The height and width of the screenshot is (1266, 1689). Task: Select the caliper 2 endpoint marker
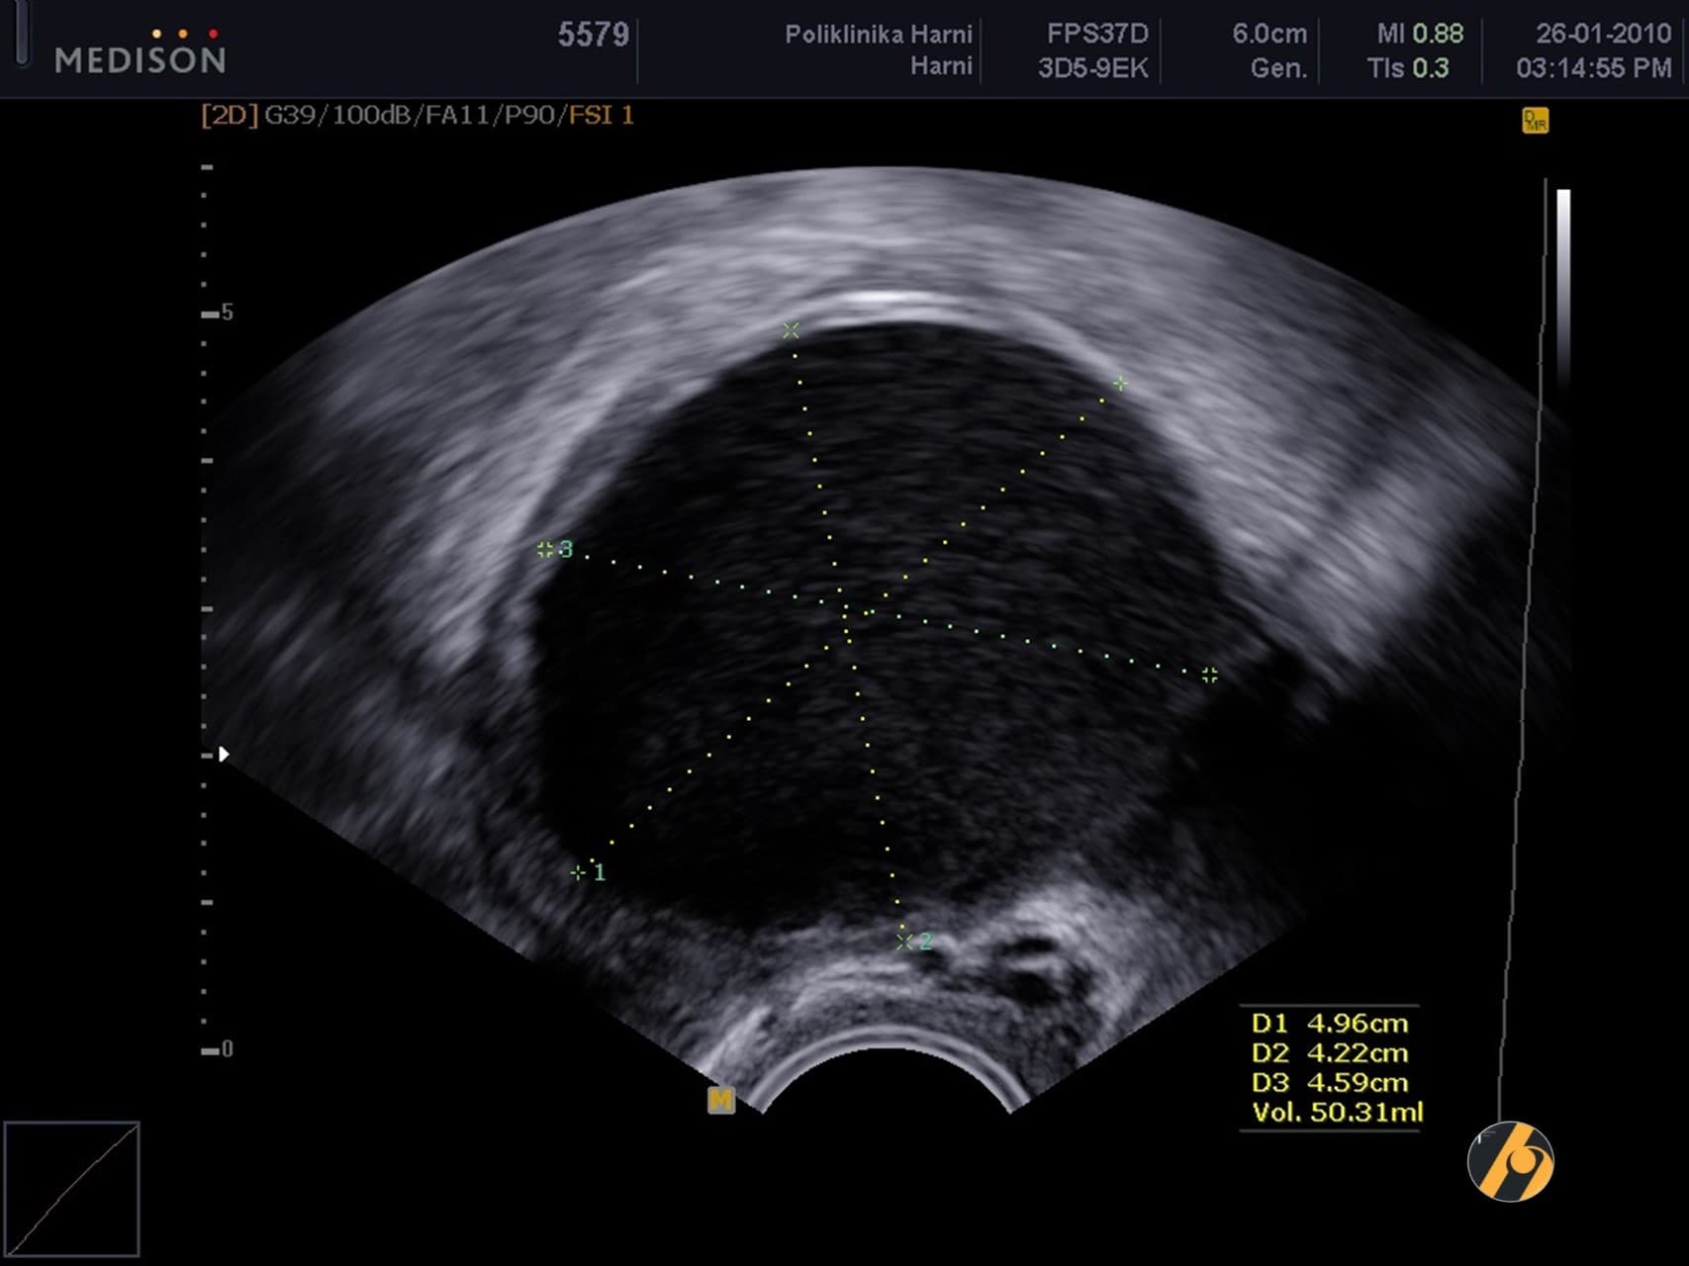903,941
